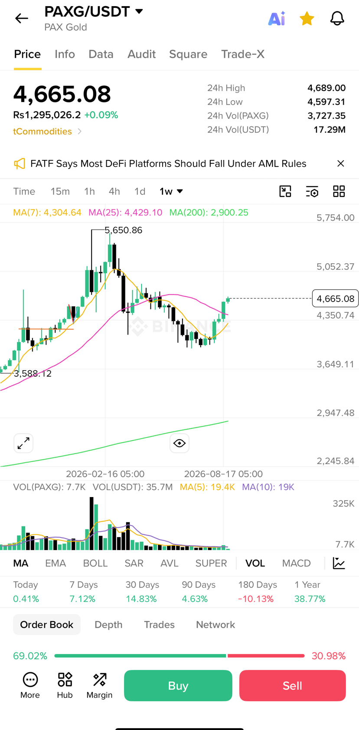The image size is (359, 730).
Task: Select the VOL sub-indicator
Action: (255, 563)
